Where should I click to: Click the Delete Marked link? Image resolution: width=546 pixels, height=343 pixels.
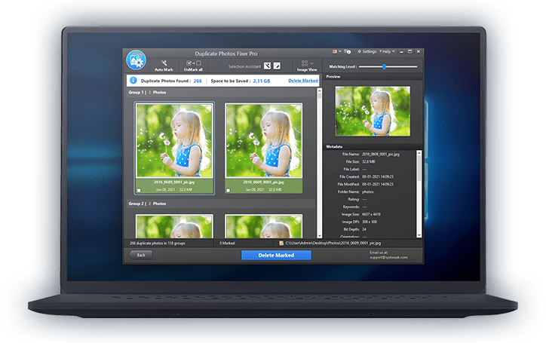pyautogui.click(x=302, y=80)
